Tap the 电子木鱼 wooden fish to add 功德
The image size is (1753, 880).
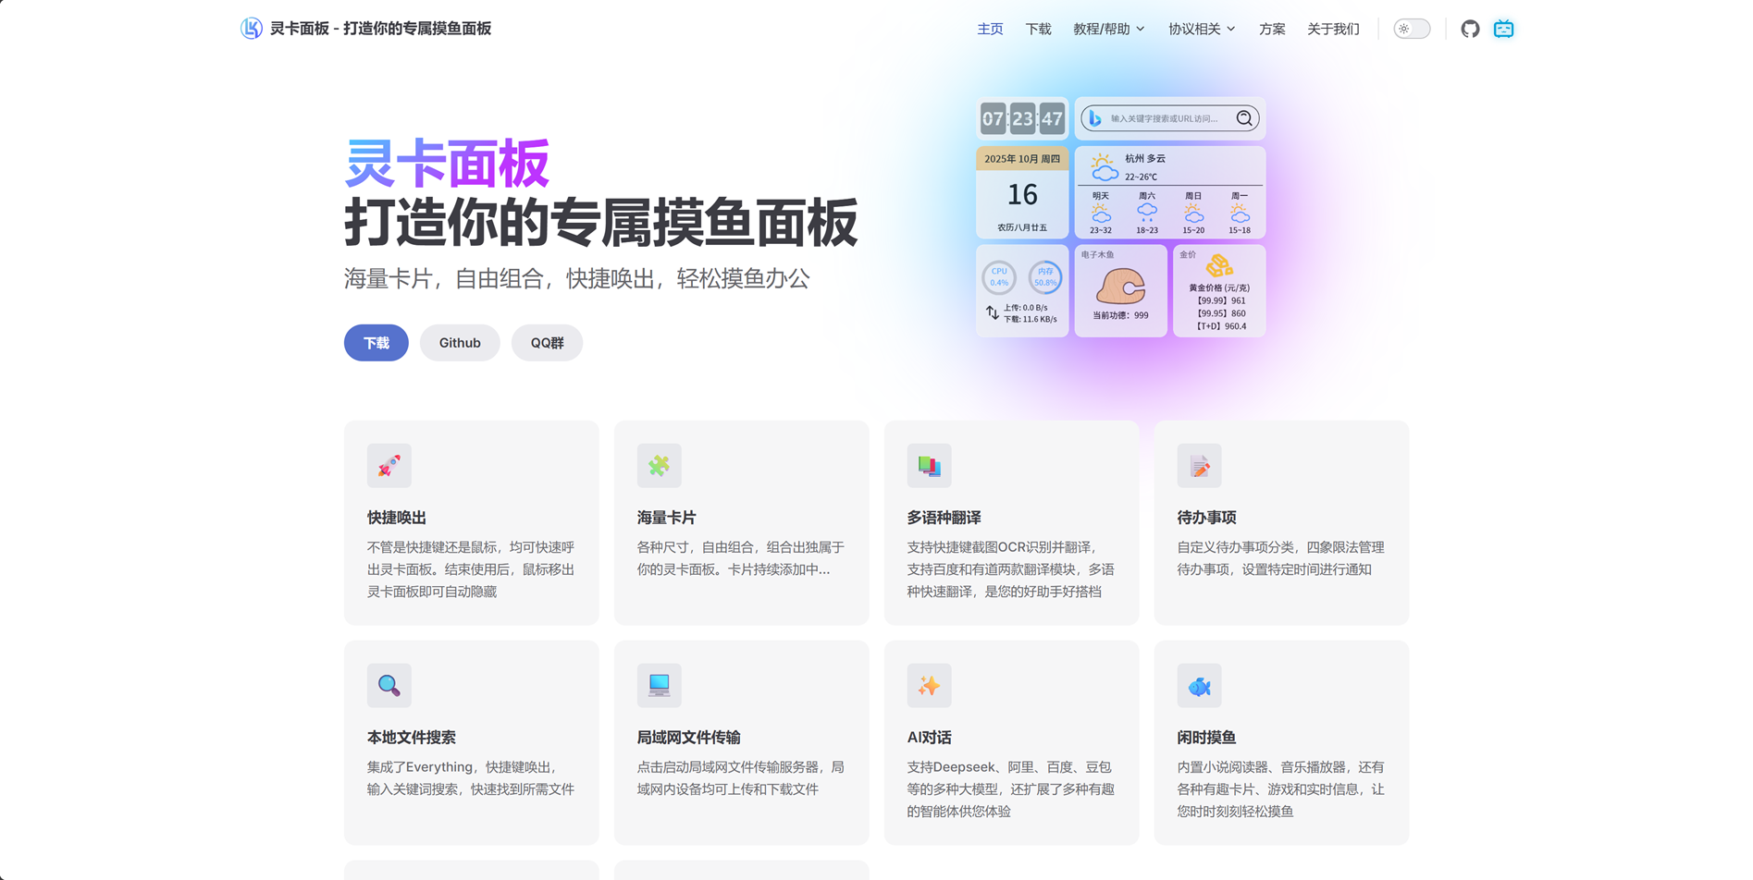click(1120, 287)
